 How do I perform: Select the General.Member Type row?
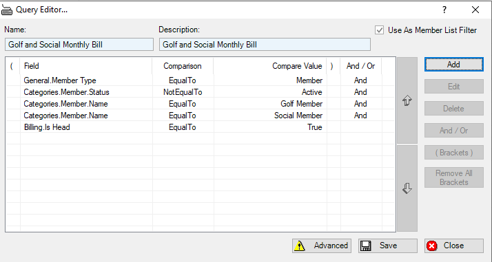[x=201, y=80]
